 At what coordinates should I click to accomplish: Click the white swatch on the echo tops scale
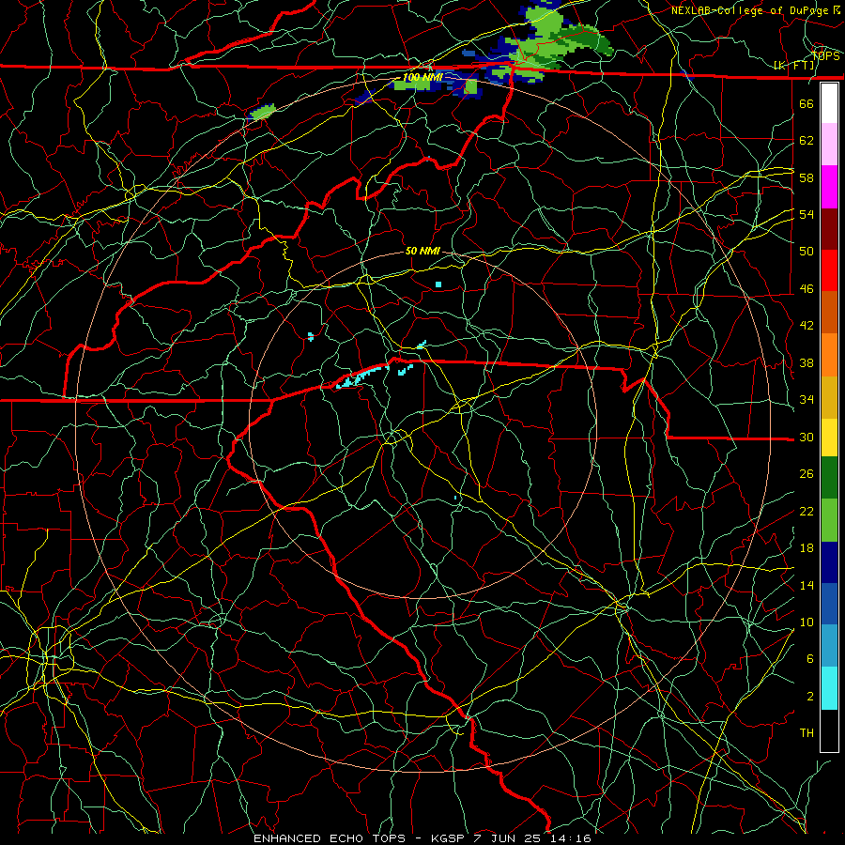(x=829, y=103)
